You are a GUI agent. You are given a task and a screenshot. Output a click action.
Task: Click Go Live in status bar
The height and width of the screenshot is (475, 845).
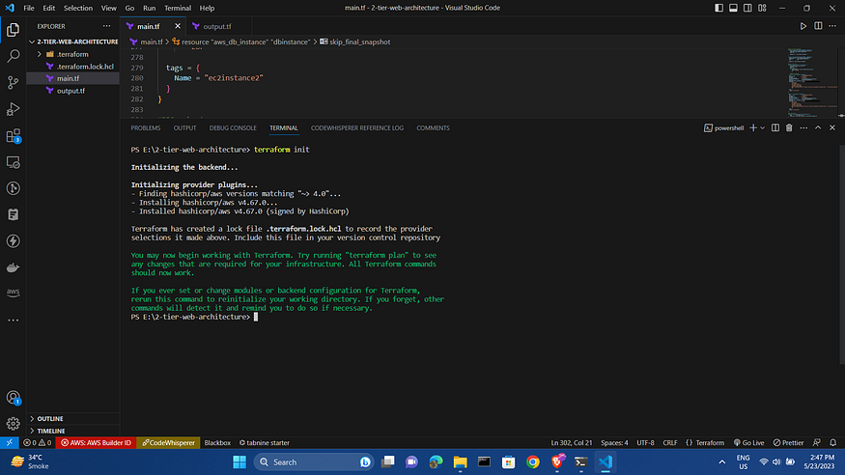tap(748, 443)
